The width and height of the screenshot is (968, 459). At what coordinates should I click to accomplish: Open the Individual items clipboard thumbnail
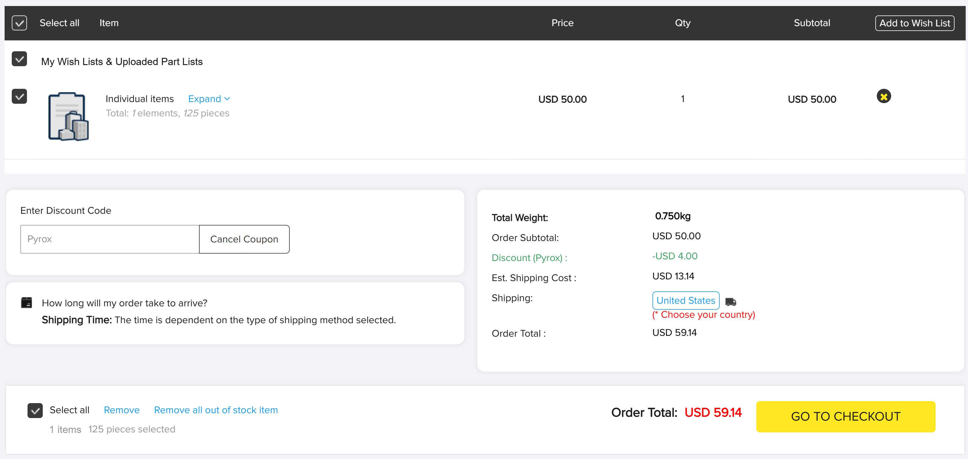click(x=68, y=116)
